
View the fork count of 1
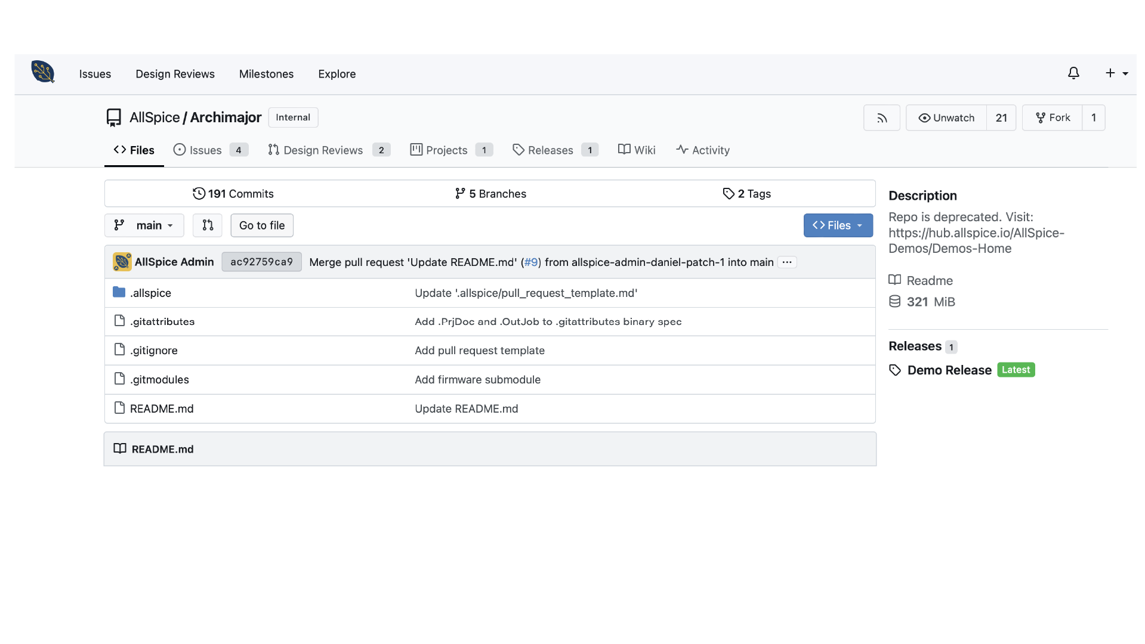pos(1094,118)
